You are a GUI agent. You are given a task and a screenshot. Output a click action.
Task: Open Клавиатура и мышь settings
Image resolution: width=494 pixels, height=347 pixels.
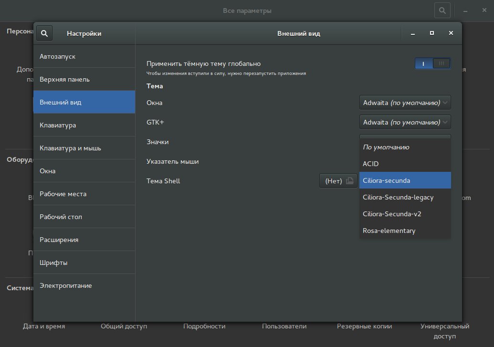[x=84, y=148]
